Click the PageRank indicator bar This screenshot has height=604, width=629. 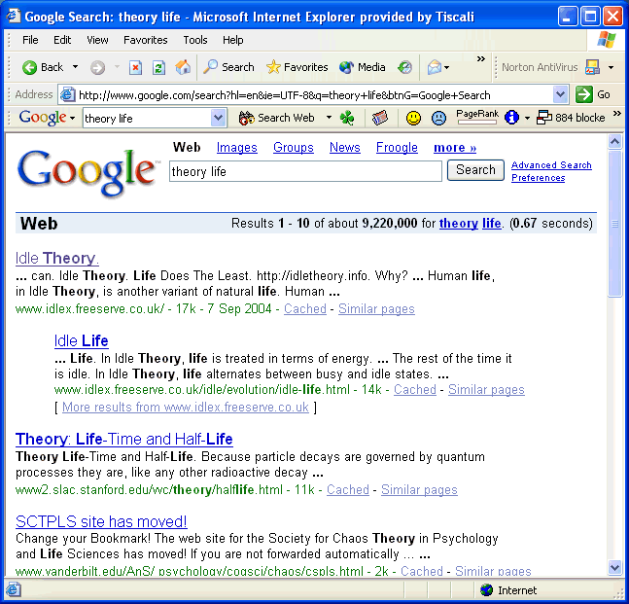pos(476,122)
